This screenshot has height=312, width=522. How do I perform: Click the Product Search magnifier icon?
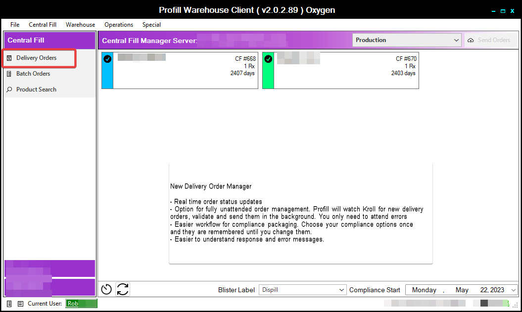(x=9, y=89)
